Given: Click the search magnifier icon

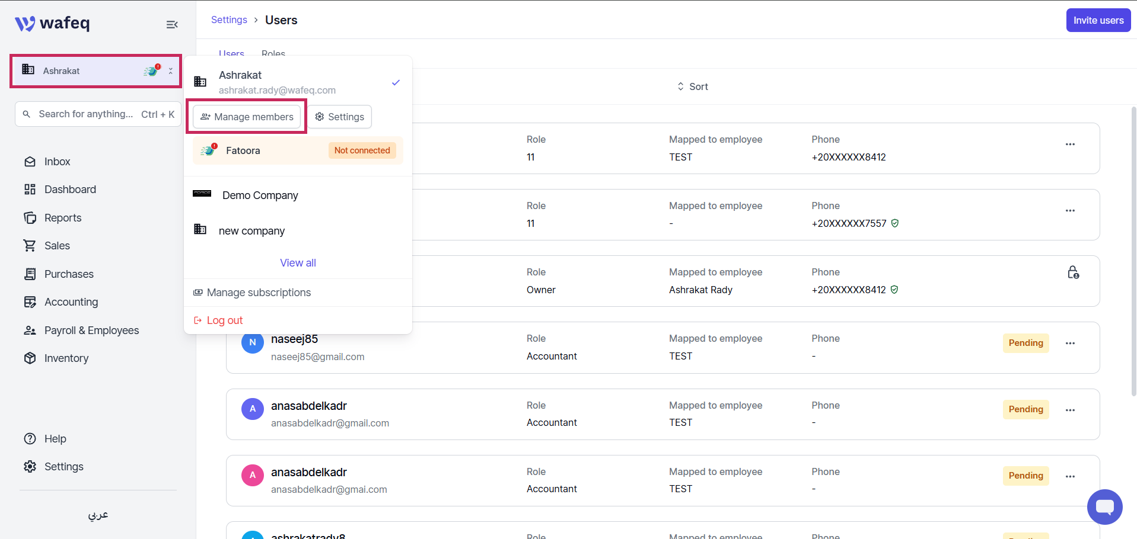Looking at the screenshot, I should 27,114.
